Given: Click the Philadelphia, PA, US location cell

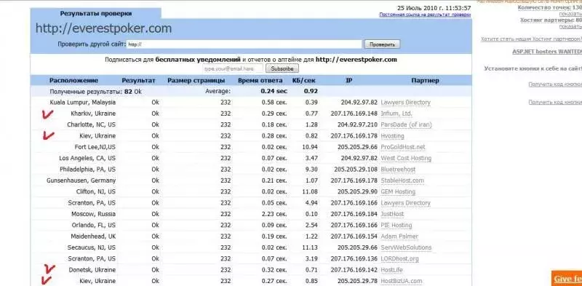Looking at the screenshot, I should pyautogui.click(x=87, y=169).
